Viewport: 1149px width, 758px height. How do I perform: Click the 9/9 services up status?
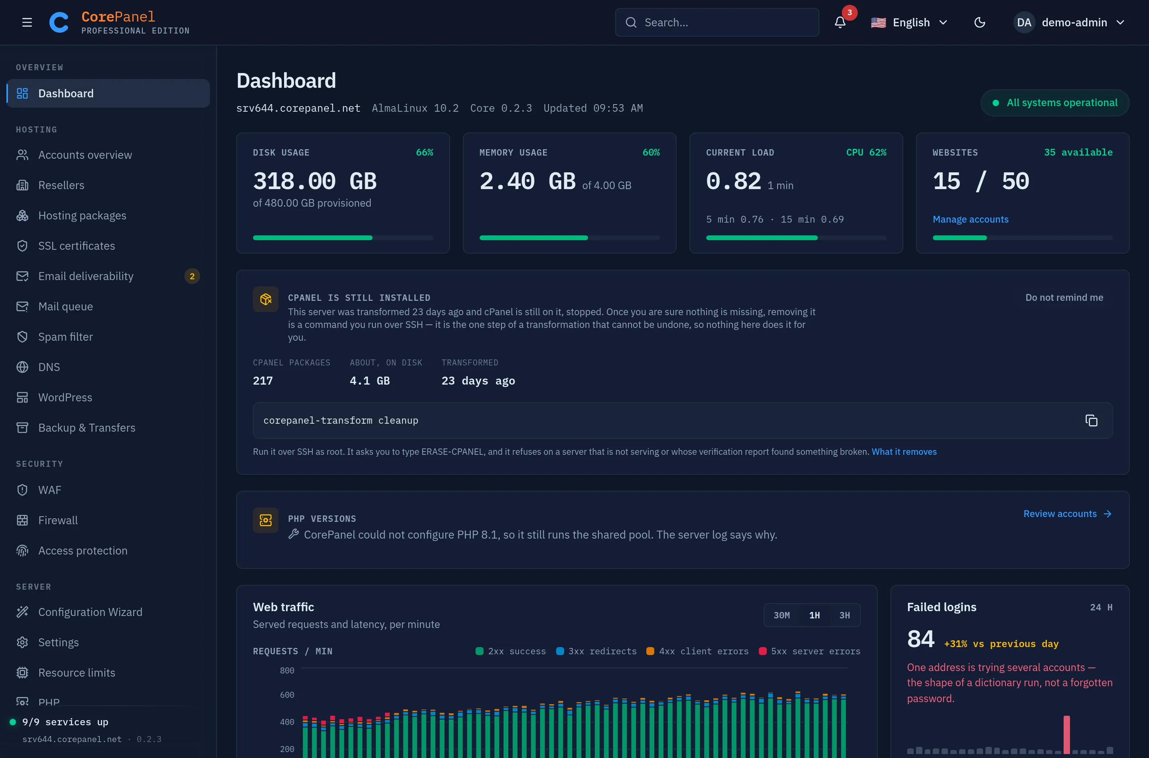pyautogui.click(x=59, y=722)
